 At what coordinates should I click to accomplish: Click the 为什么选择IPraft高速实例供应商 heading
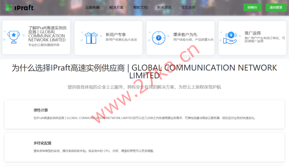click(144, 72)
